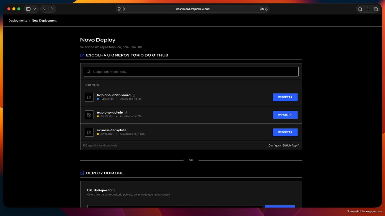Toggle the Safari sidebar button
Screen dimensions: 385x216
click(28, 9)
